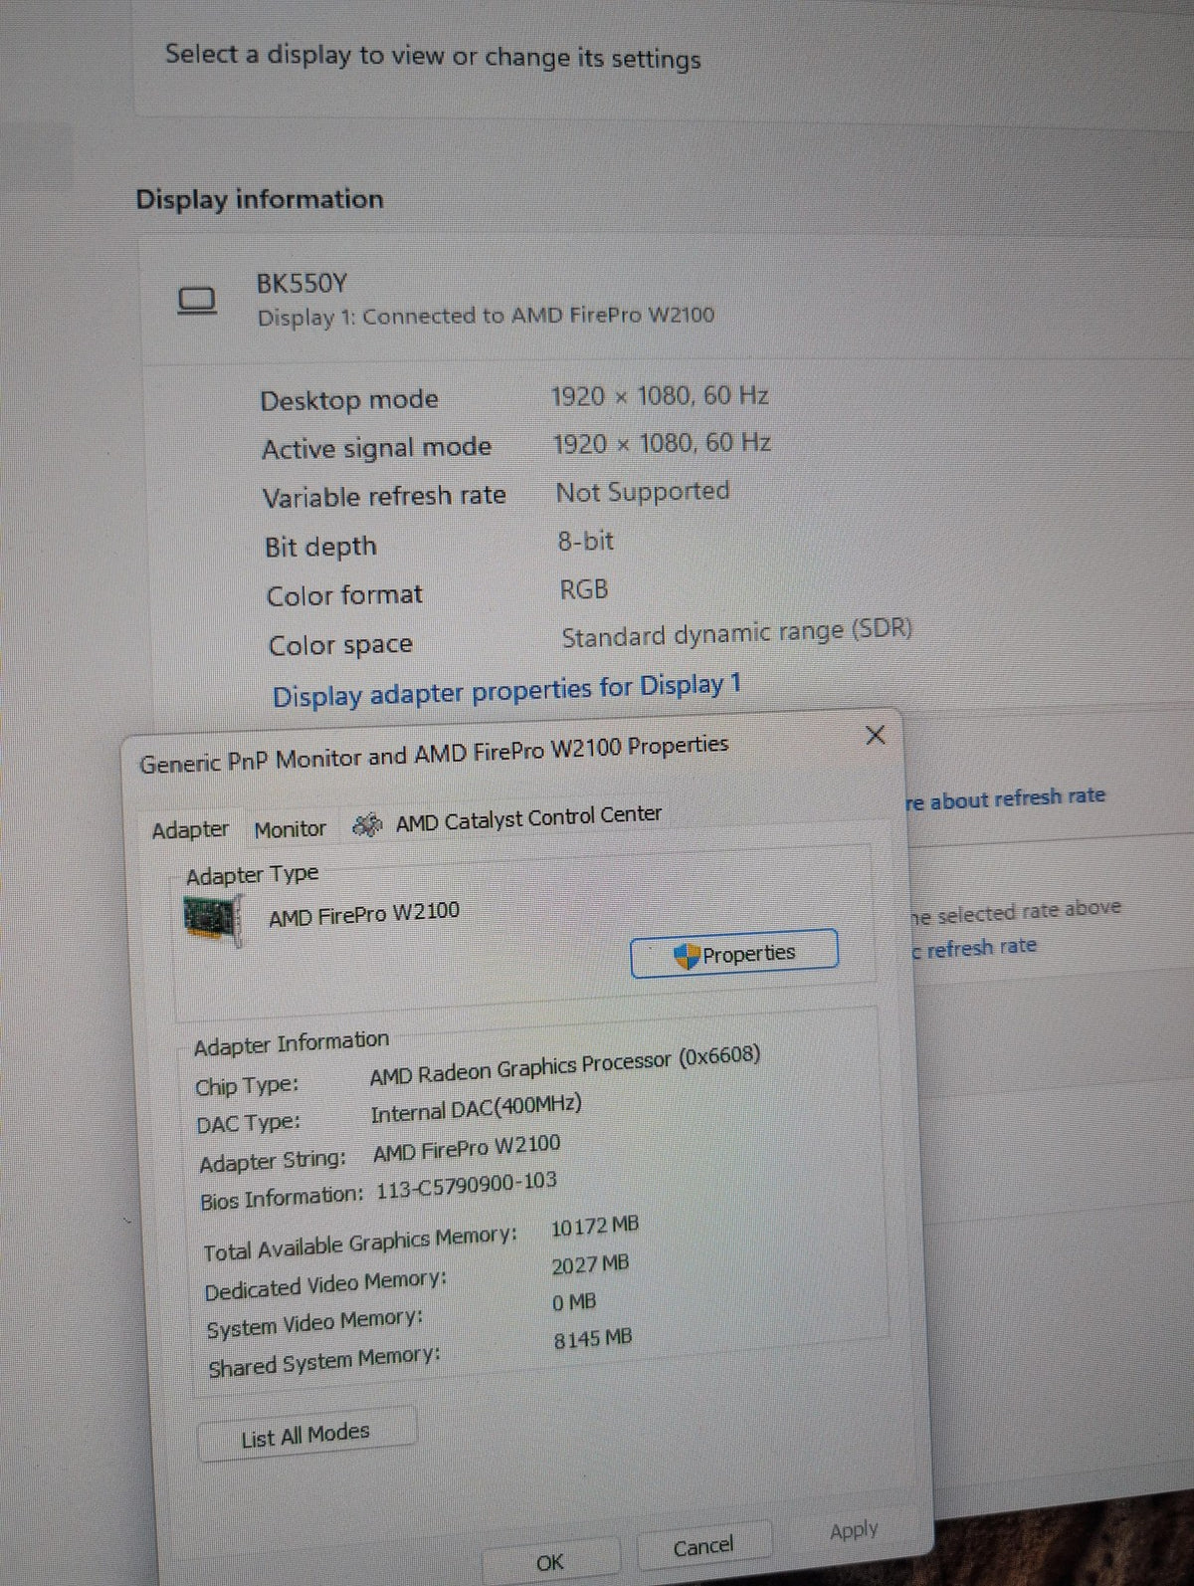Follow the 'about refresh rate' link in Settings
The image size is (1194, 1586).
click(1006, 798)
